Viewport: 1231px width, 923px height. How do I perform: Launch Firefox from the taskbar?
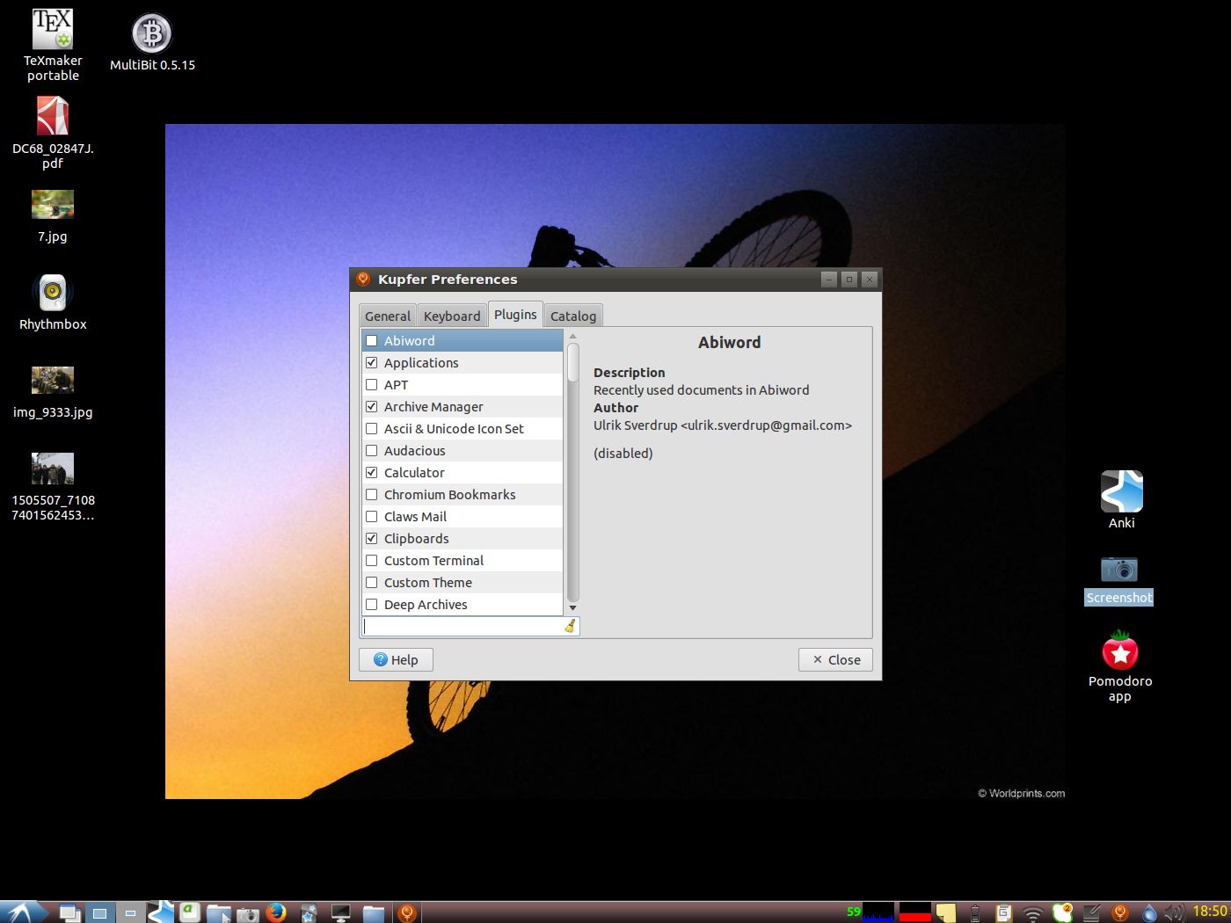click(277, 912)
